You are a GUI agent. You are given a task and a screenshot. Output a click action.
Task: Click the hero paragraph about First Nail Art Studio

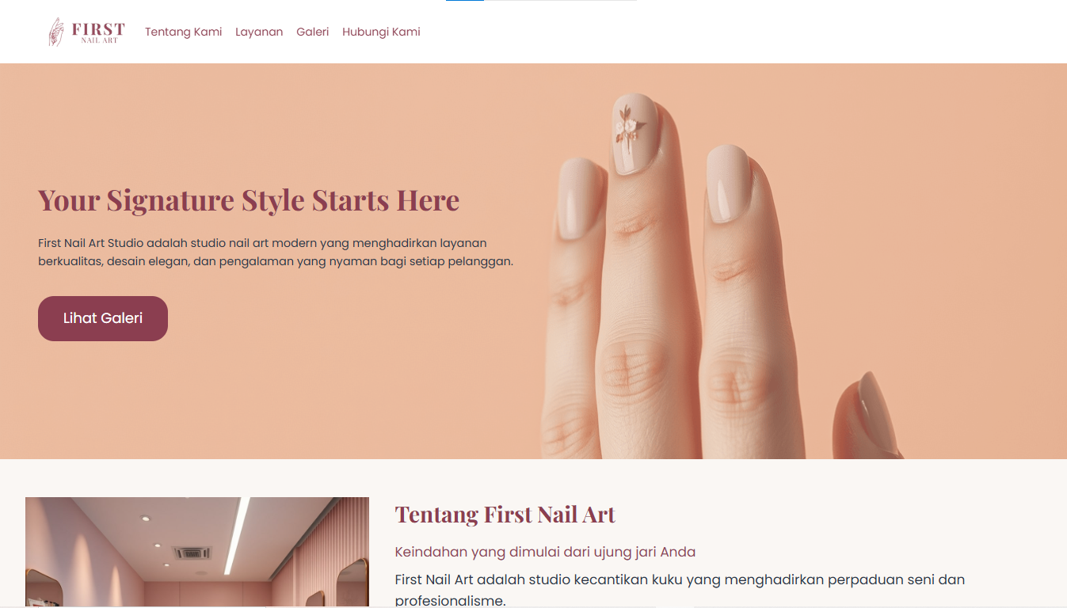tap(276, 252)
